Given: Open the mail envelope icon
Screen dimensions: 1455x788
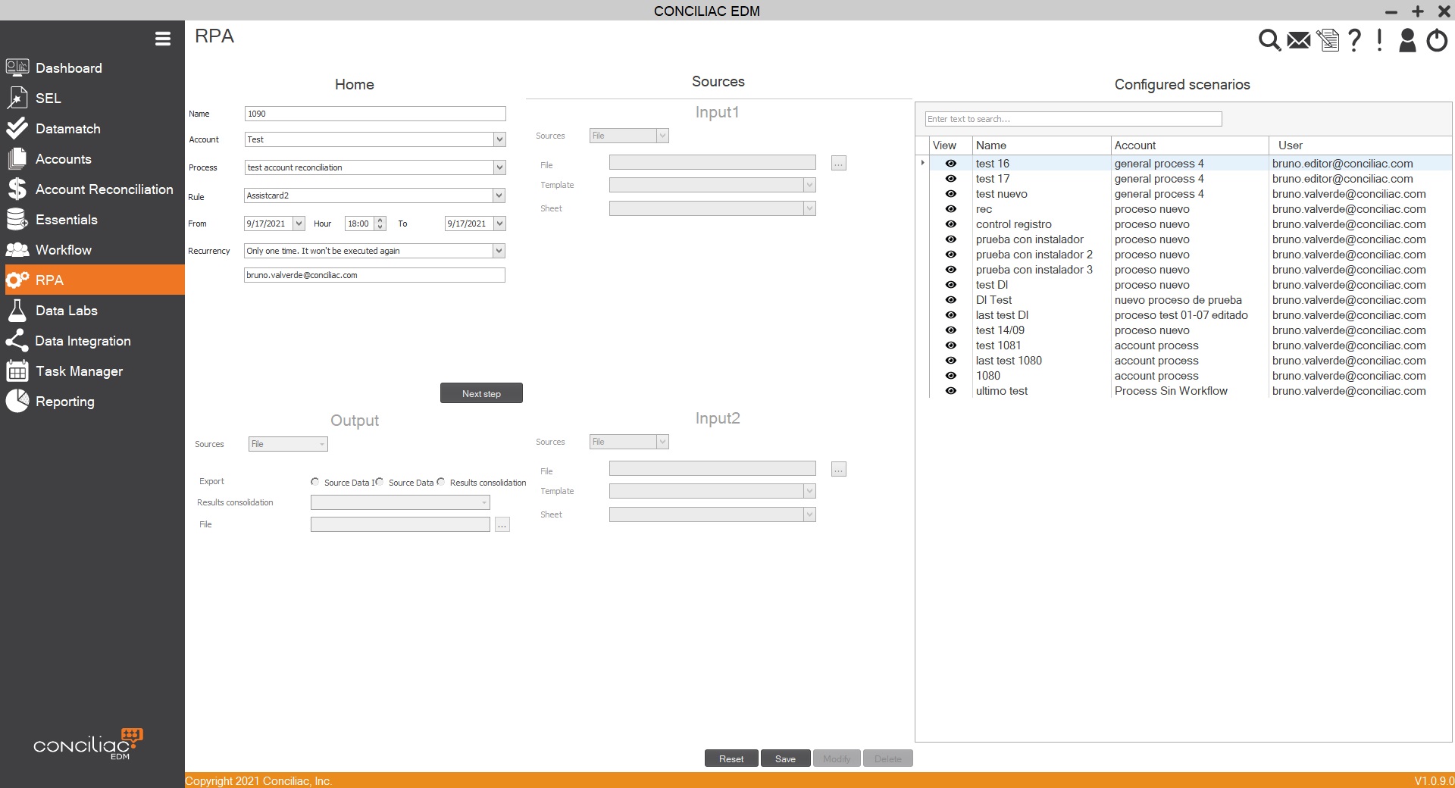Looking at the screenshot, I should [x=1298, y=39].
